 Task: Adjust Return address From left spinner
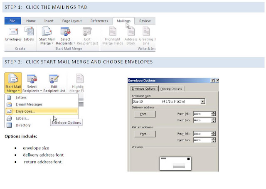click(x=214, y=134)
